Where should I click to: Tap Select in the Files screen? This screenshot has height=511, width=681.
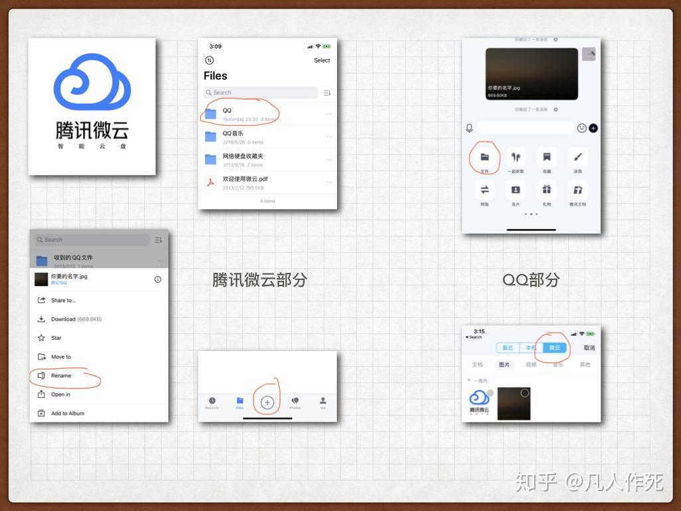point(322,61)
